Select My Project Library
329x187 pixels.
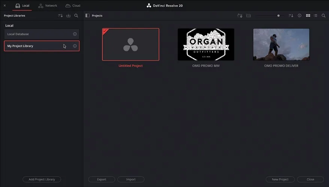42,46
